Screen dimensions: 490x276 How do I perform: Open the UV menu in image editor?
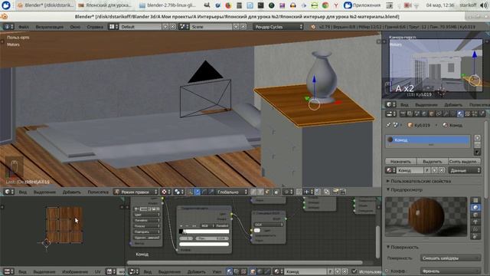[x=97, y=271]
